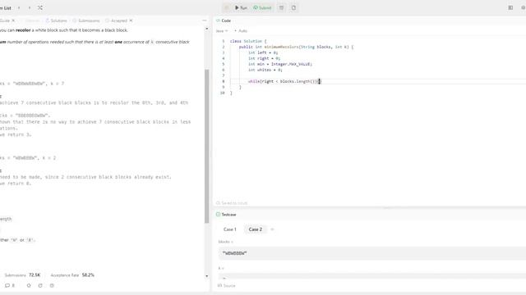Click the line 'int min = Integer.MAX_VALUE;'
Viewport: 526px width, 295px height.
click(x=280, y=64)
